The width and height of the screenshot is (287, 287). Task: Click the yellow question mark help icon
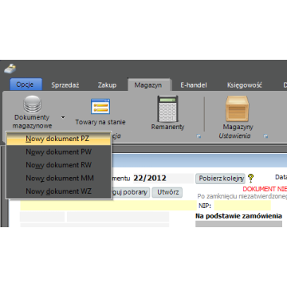pyautogui.click(x=250, y=179)
